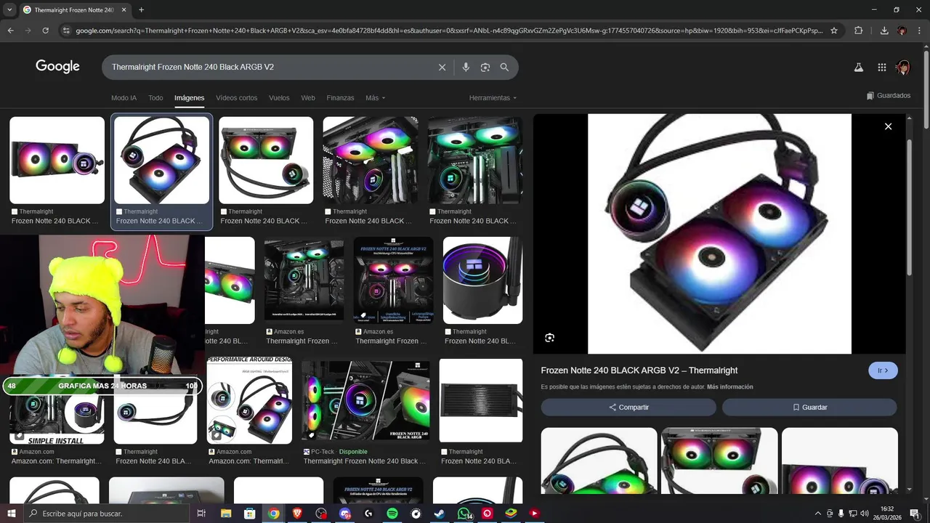Open plain black radiator thumbnail
The width and height of the screenshot is (930, 523).
pyautogui.click(x=481, y=400)
